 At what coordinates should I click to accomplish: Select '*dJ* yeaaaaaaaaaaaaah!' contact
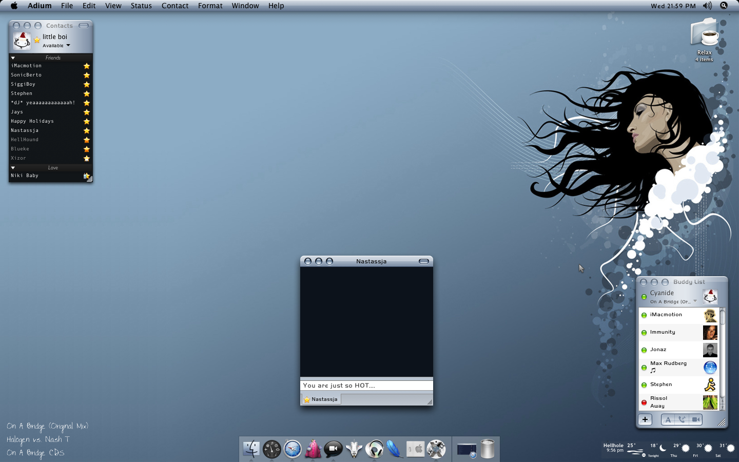50,103
